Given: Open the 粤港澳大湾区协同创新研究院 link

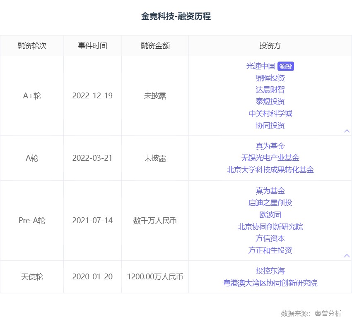Looking at the screenshot, I should 270,283.
